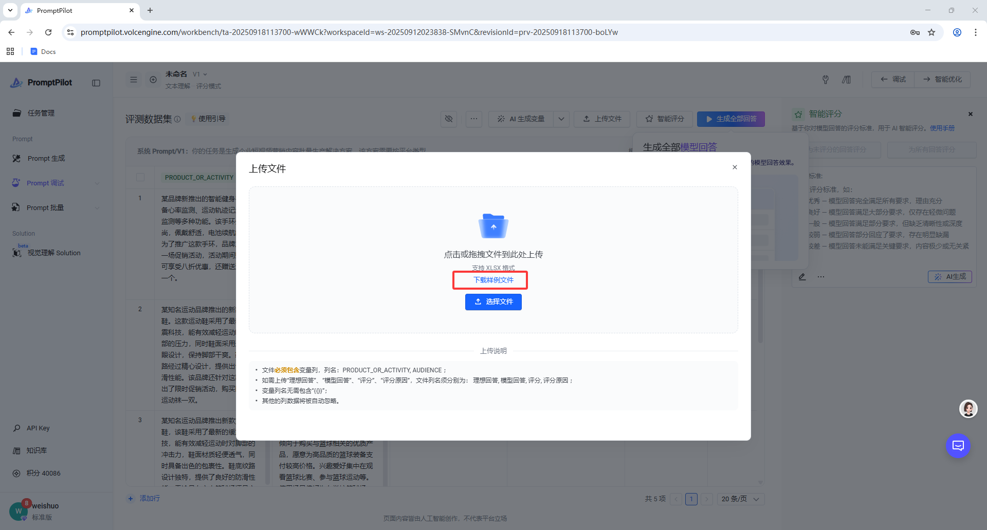The height and width of the screenshot is (530, 987).
Task: Click 积分 40086 in sidebar
Action: click(43, 473)
